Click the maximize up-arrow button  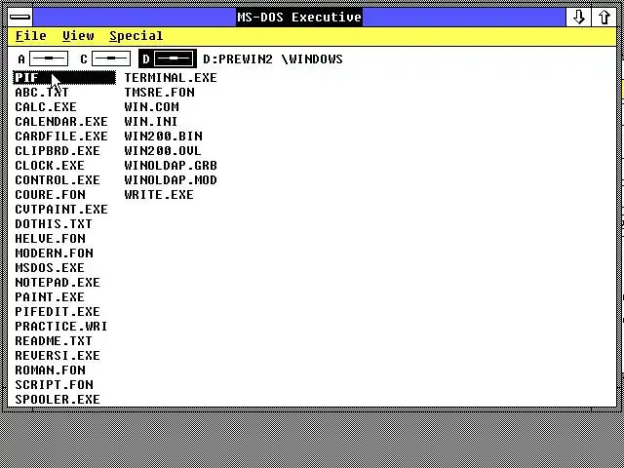pos(604,18)
